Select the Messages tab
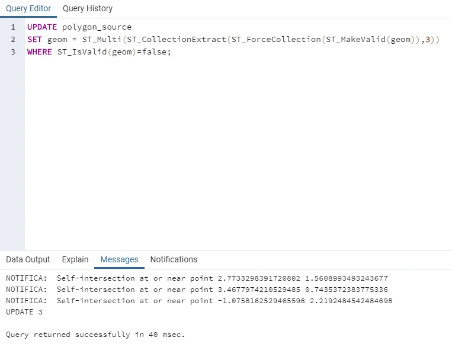The width and height of the screenshot is (452, 347). tap(119, 260)
